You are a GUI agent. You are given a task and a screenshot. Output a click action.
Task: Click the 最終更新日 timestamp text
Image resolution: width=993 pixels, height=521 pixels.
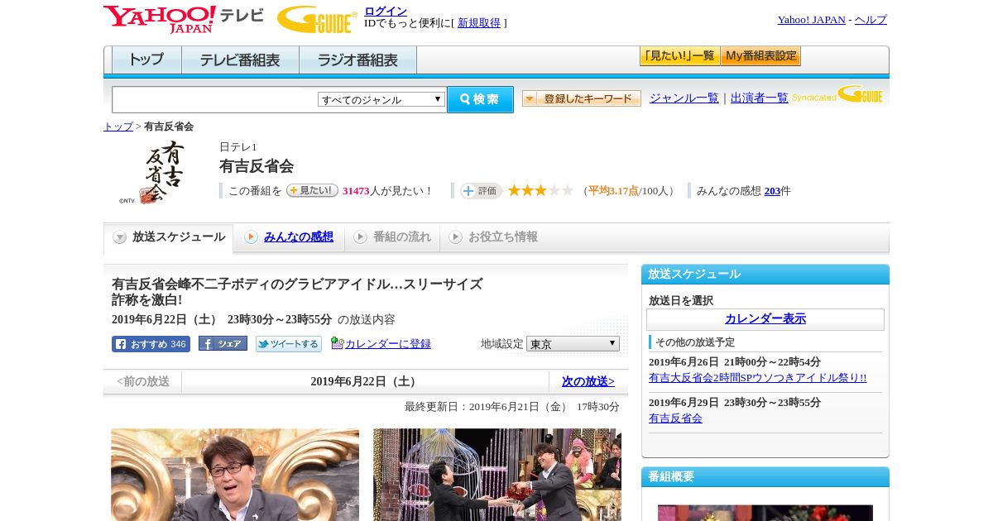[512, 407]
